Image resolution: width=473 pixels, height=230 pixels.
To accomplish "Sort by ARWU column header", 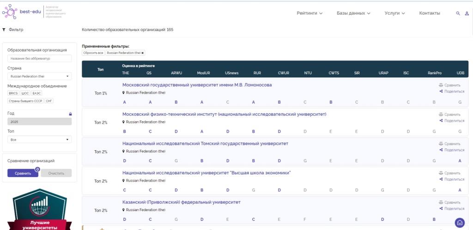I will point(176,73).
